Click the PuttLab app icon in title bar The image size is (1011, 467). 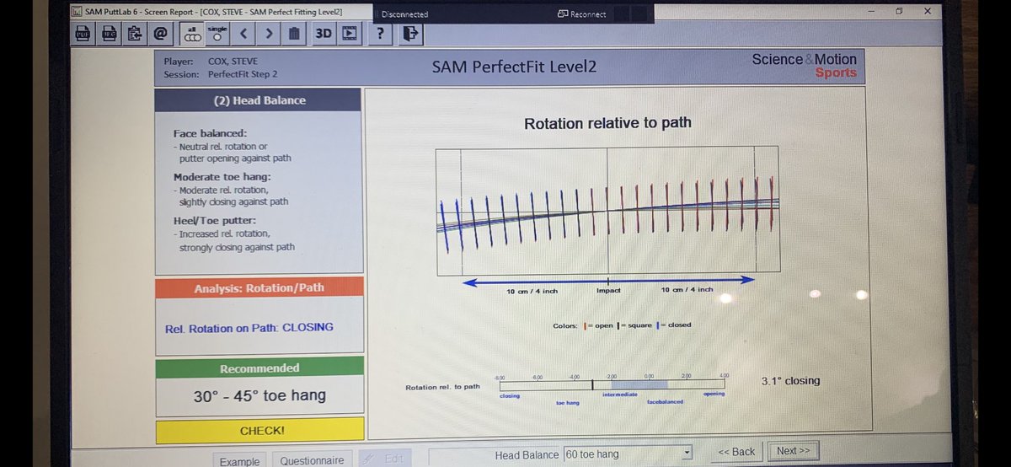(x=78, y=12)
